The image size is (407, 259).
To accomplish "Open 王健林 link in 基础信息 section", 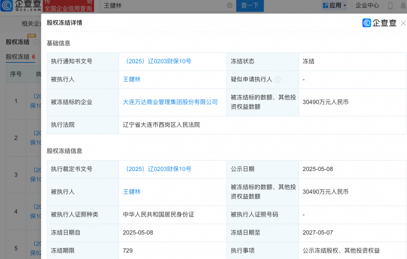I will tap(132, 80).
